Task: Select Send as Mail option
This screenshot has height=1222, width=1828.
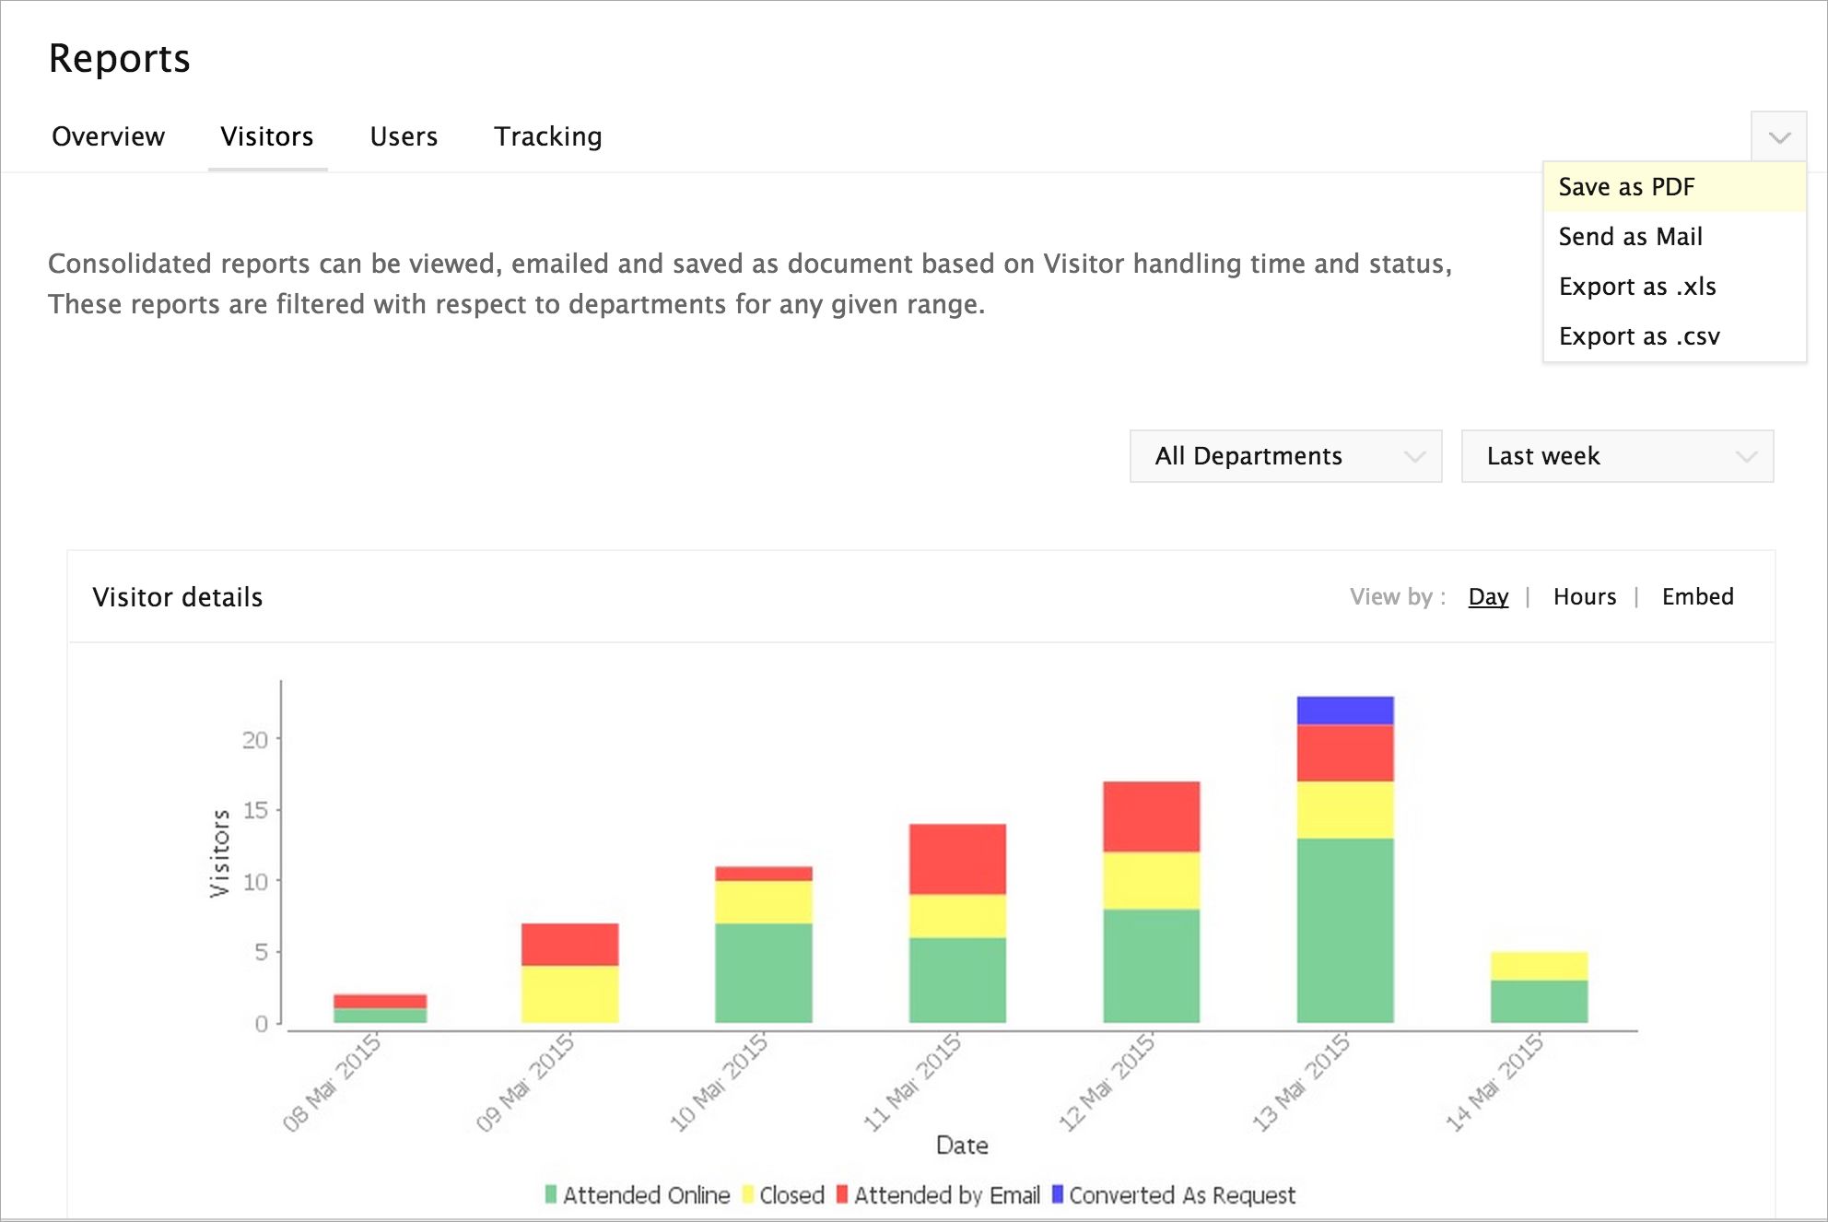Action: click(1630, 237)
